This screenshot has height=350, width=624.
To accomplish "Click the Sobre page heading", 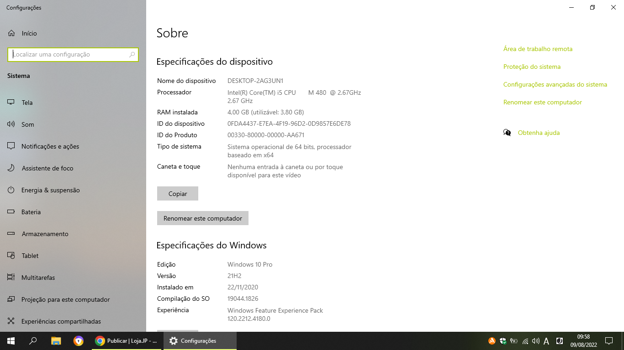I will click(172, 33).
